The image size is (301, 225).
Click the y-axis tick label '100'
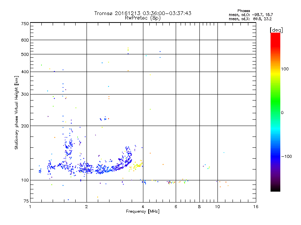point(25,180)
